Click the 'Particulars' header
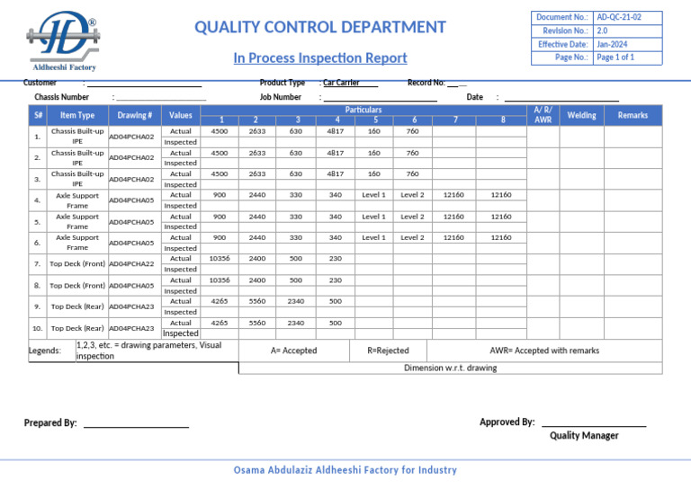This screenshot has width=691, height=488. [x=363, y=110]
